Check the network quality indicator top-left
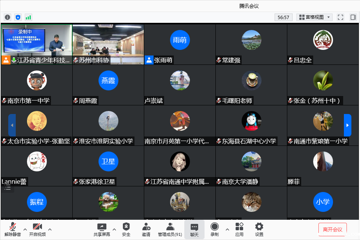This screenshot has width=360, height=240. coord(27,17)
